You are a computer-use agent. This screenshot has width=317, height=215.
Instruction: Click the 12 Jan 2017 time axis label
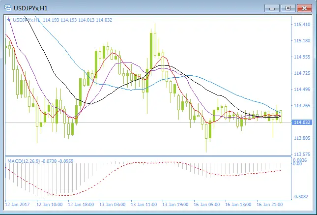click(17, 205)
